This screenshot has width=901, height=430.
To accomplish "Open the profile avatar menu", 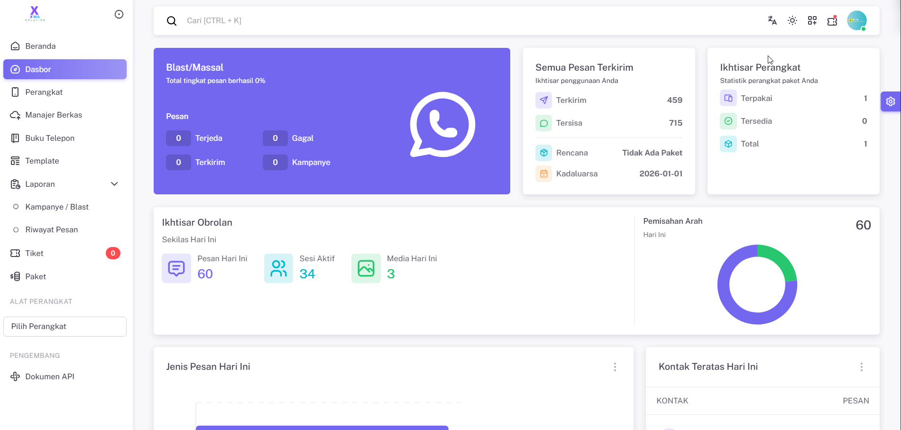I will [x=857, y=20].
